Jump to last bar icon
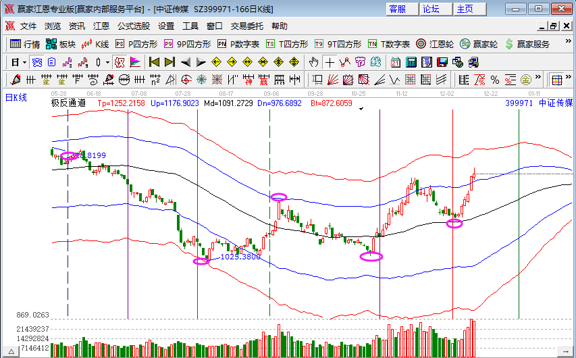This screenshot has width=576, height=358. click(x=169, y=63)
